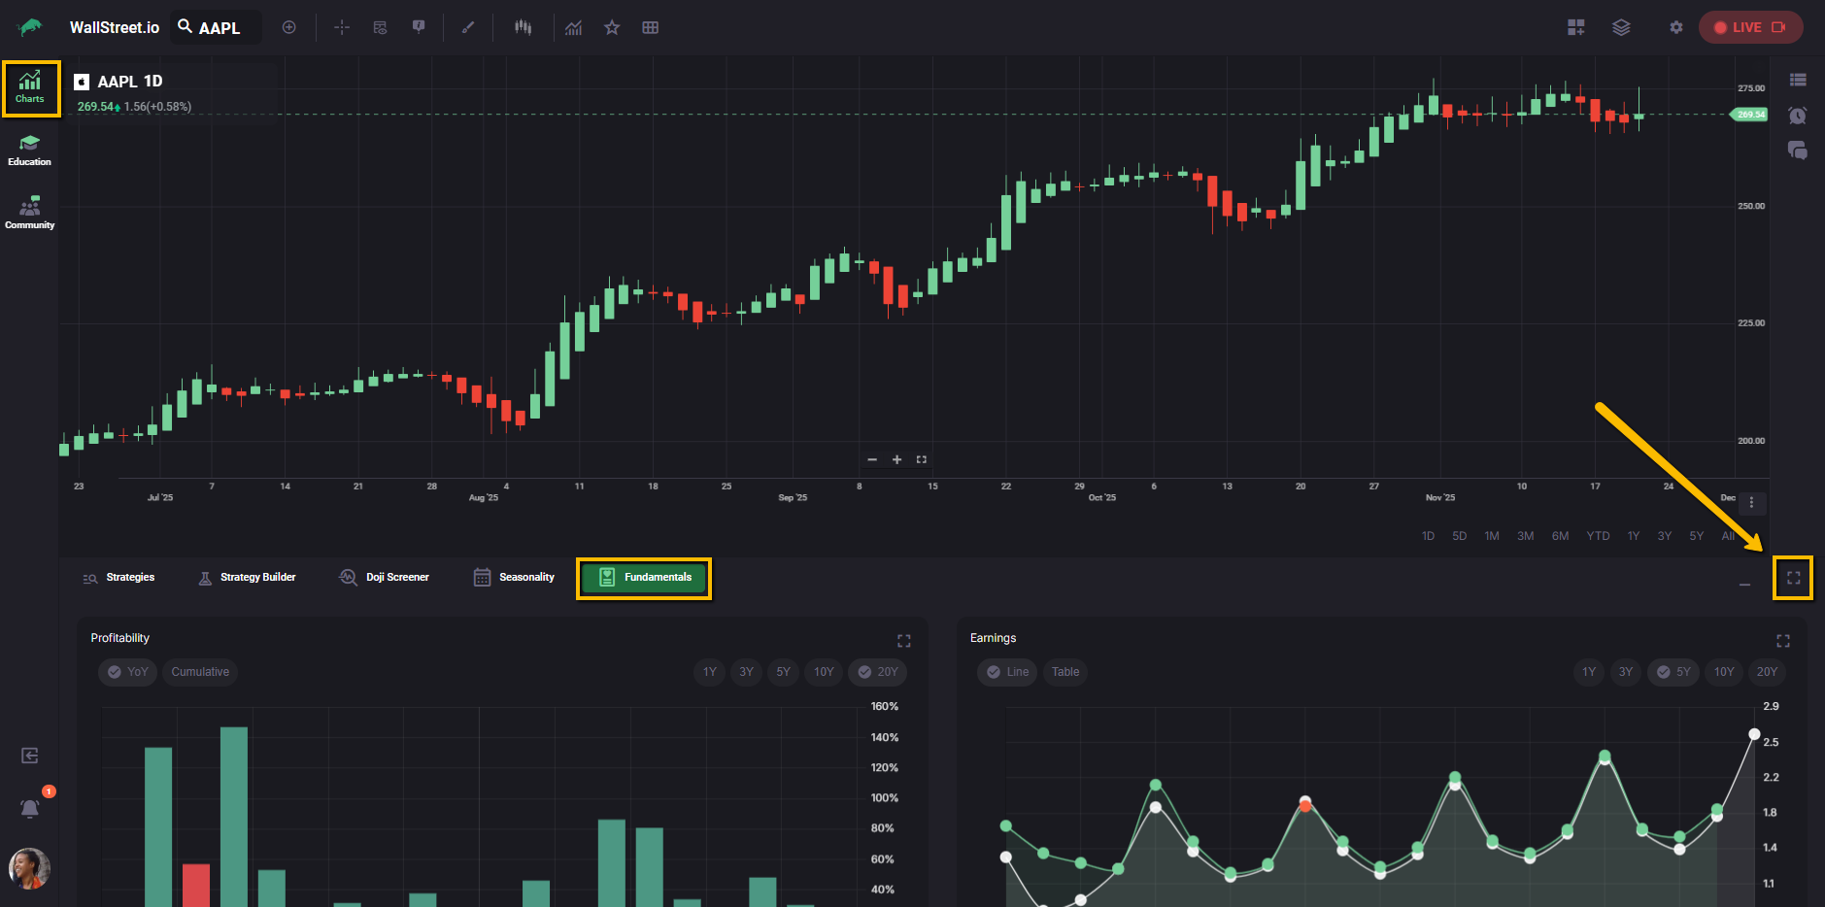Open the candlestick chart type selector

pyautogui.click(x=523, y=27)
